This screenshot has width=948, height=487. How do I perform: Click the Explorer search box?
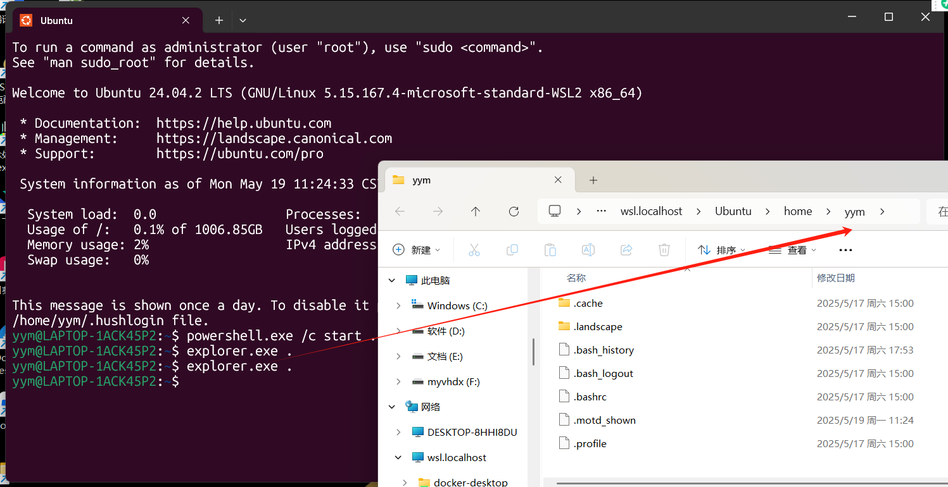[937, 211]
